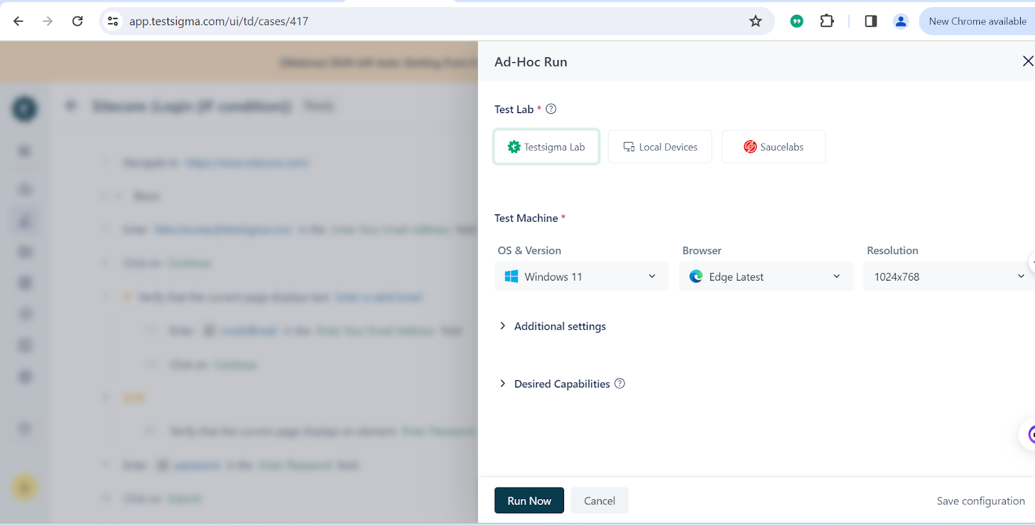The height and width of the screenshot is (525, 1035).
Task: Open the Chrome extensions puzzle icon
Action: (827, 21)
